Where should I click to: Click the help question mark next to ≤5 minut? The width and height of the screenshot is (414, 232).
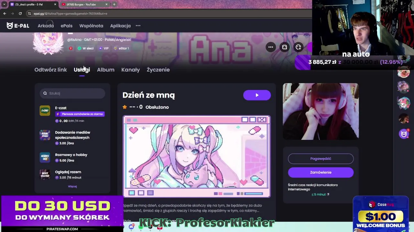(x=328, y=194)
